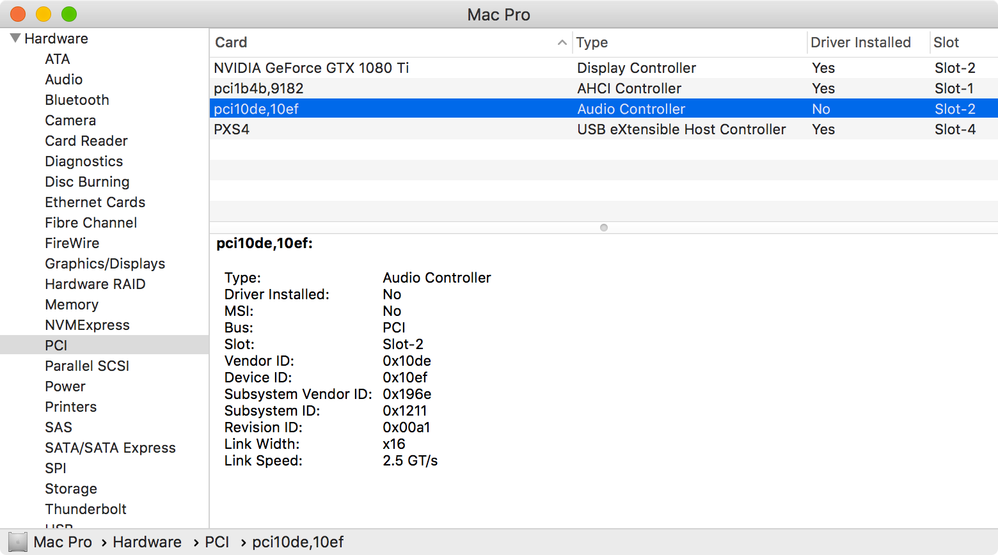Open Card Reader information
The height and width of the screenshot is (555, 998).
coord(86,141)
